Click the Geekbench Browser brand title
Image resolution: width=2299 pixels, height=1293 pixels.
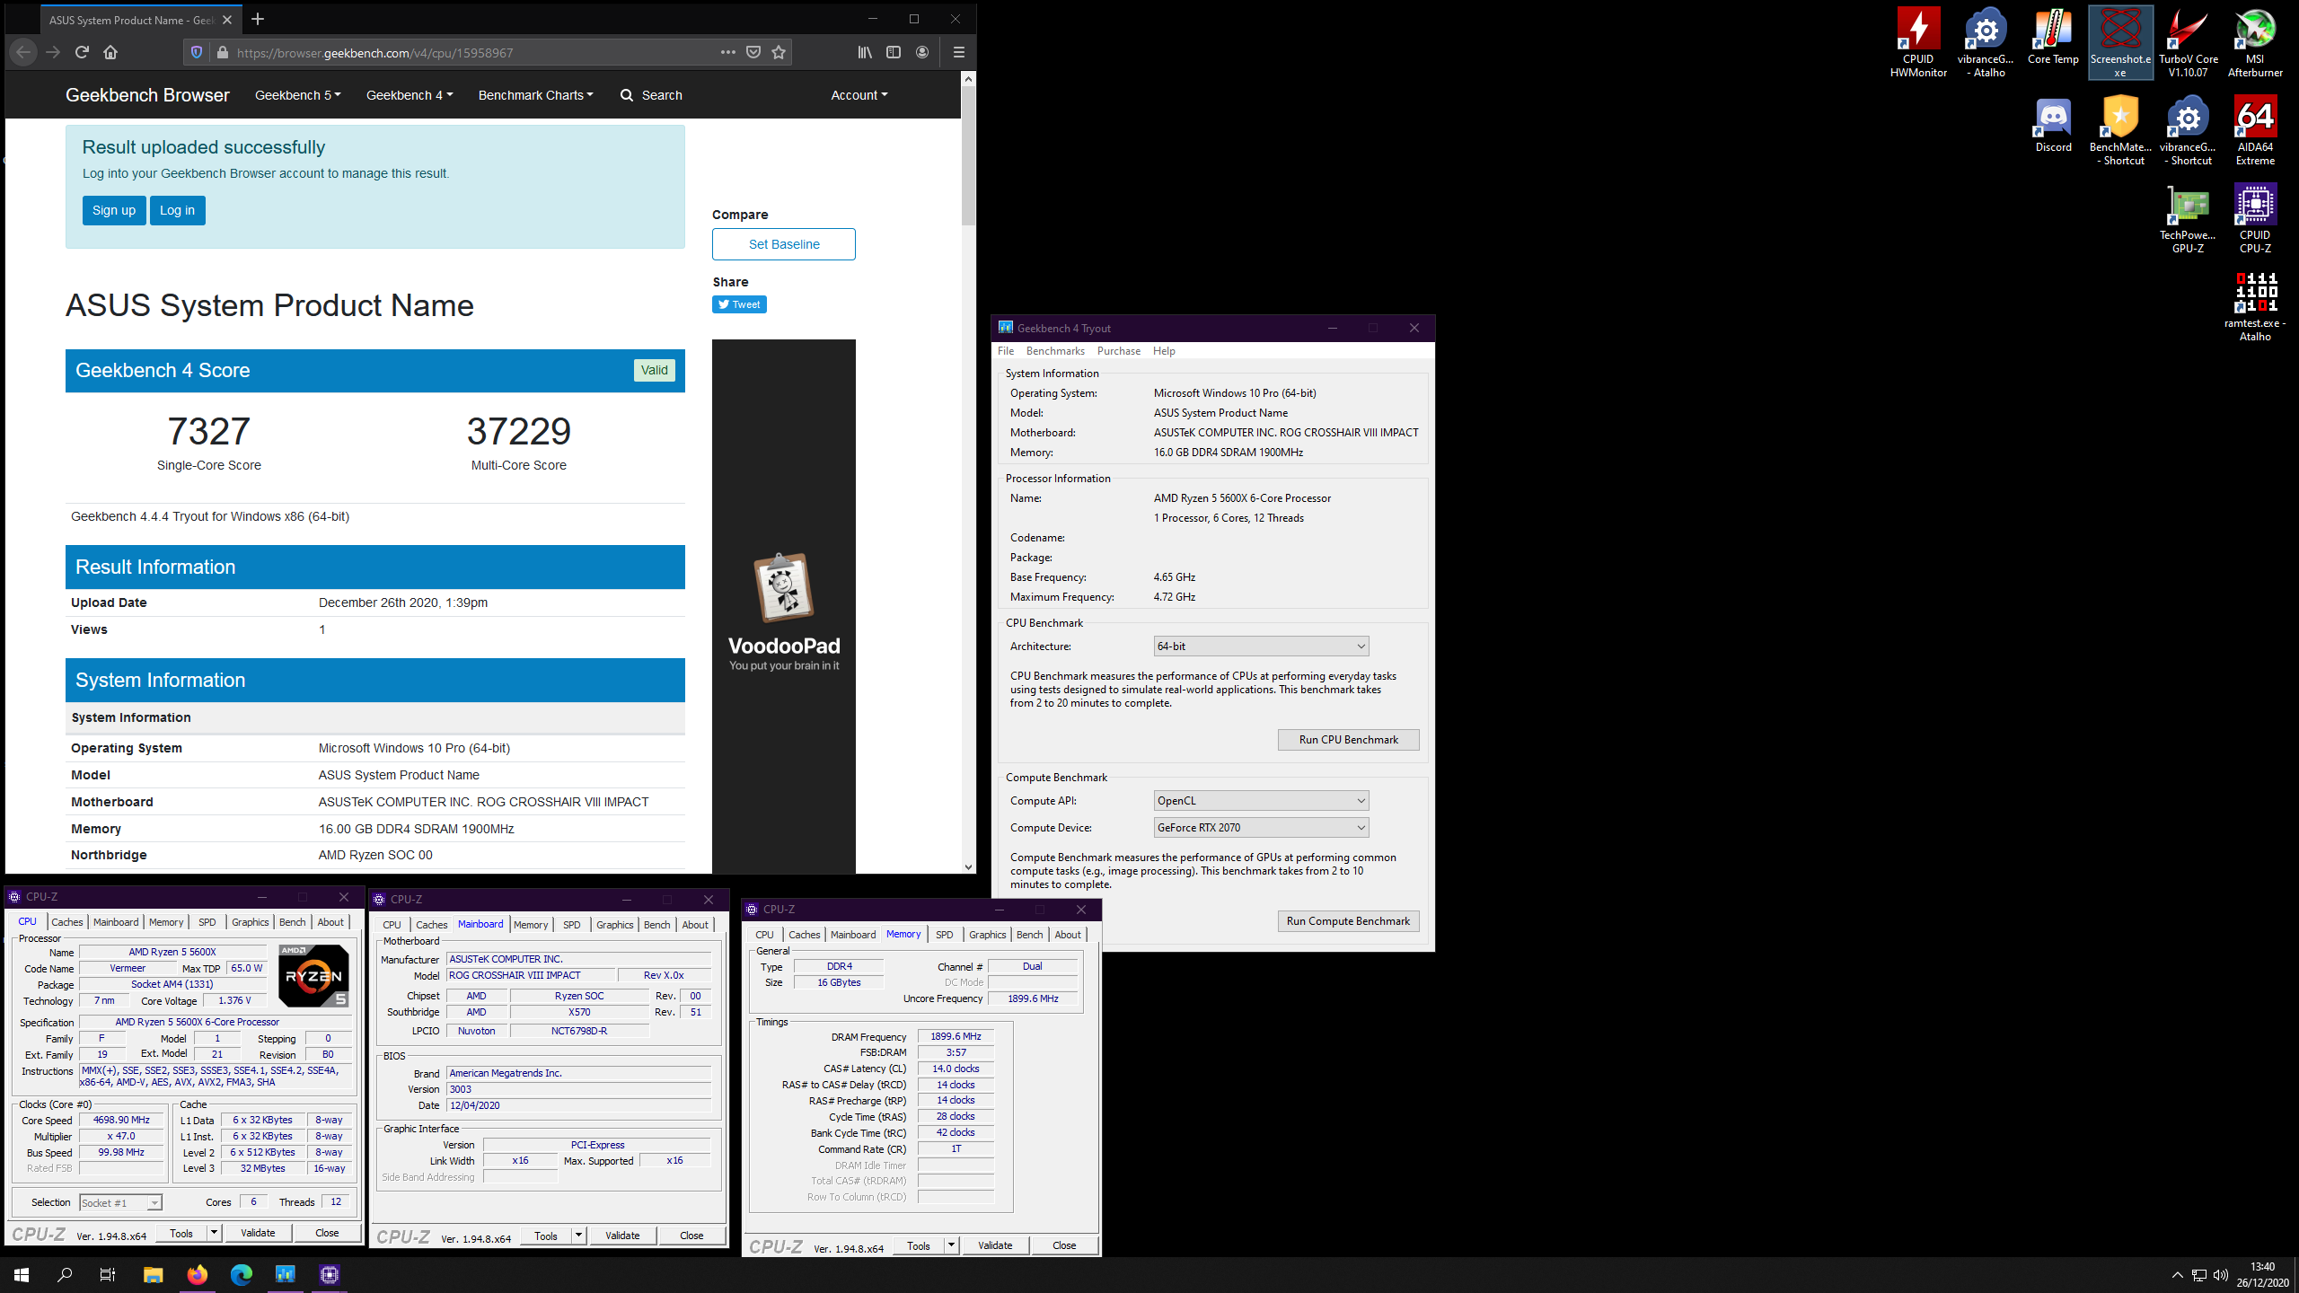coord(147,95)
